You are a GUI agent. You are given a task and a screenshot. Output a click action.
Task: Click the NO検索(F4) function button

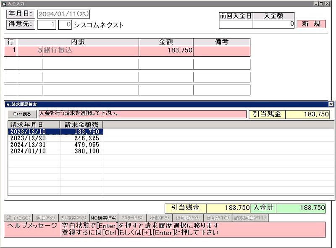(104, 218)
